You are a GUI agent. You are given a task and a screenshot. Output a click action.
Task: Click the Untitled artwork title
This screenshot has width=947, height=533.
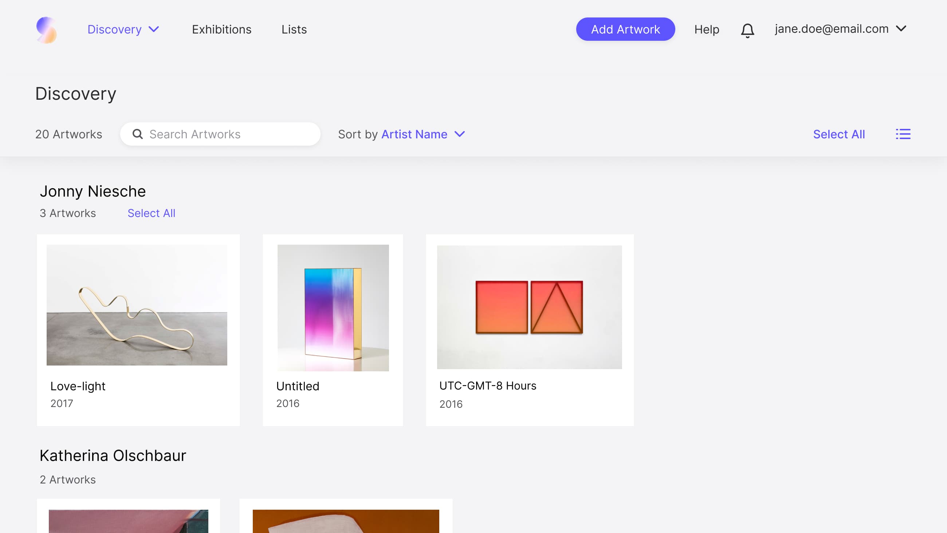[298, 386]
